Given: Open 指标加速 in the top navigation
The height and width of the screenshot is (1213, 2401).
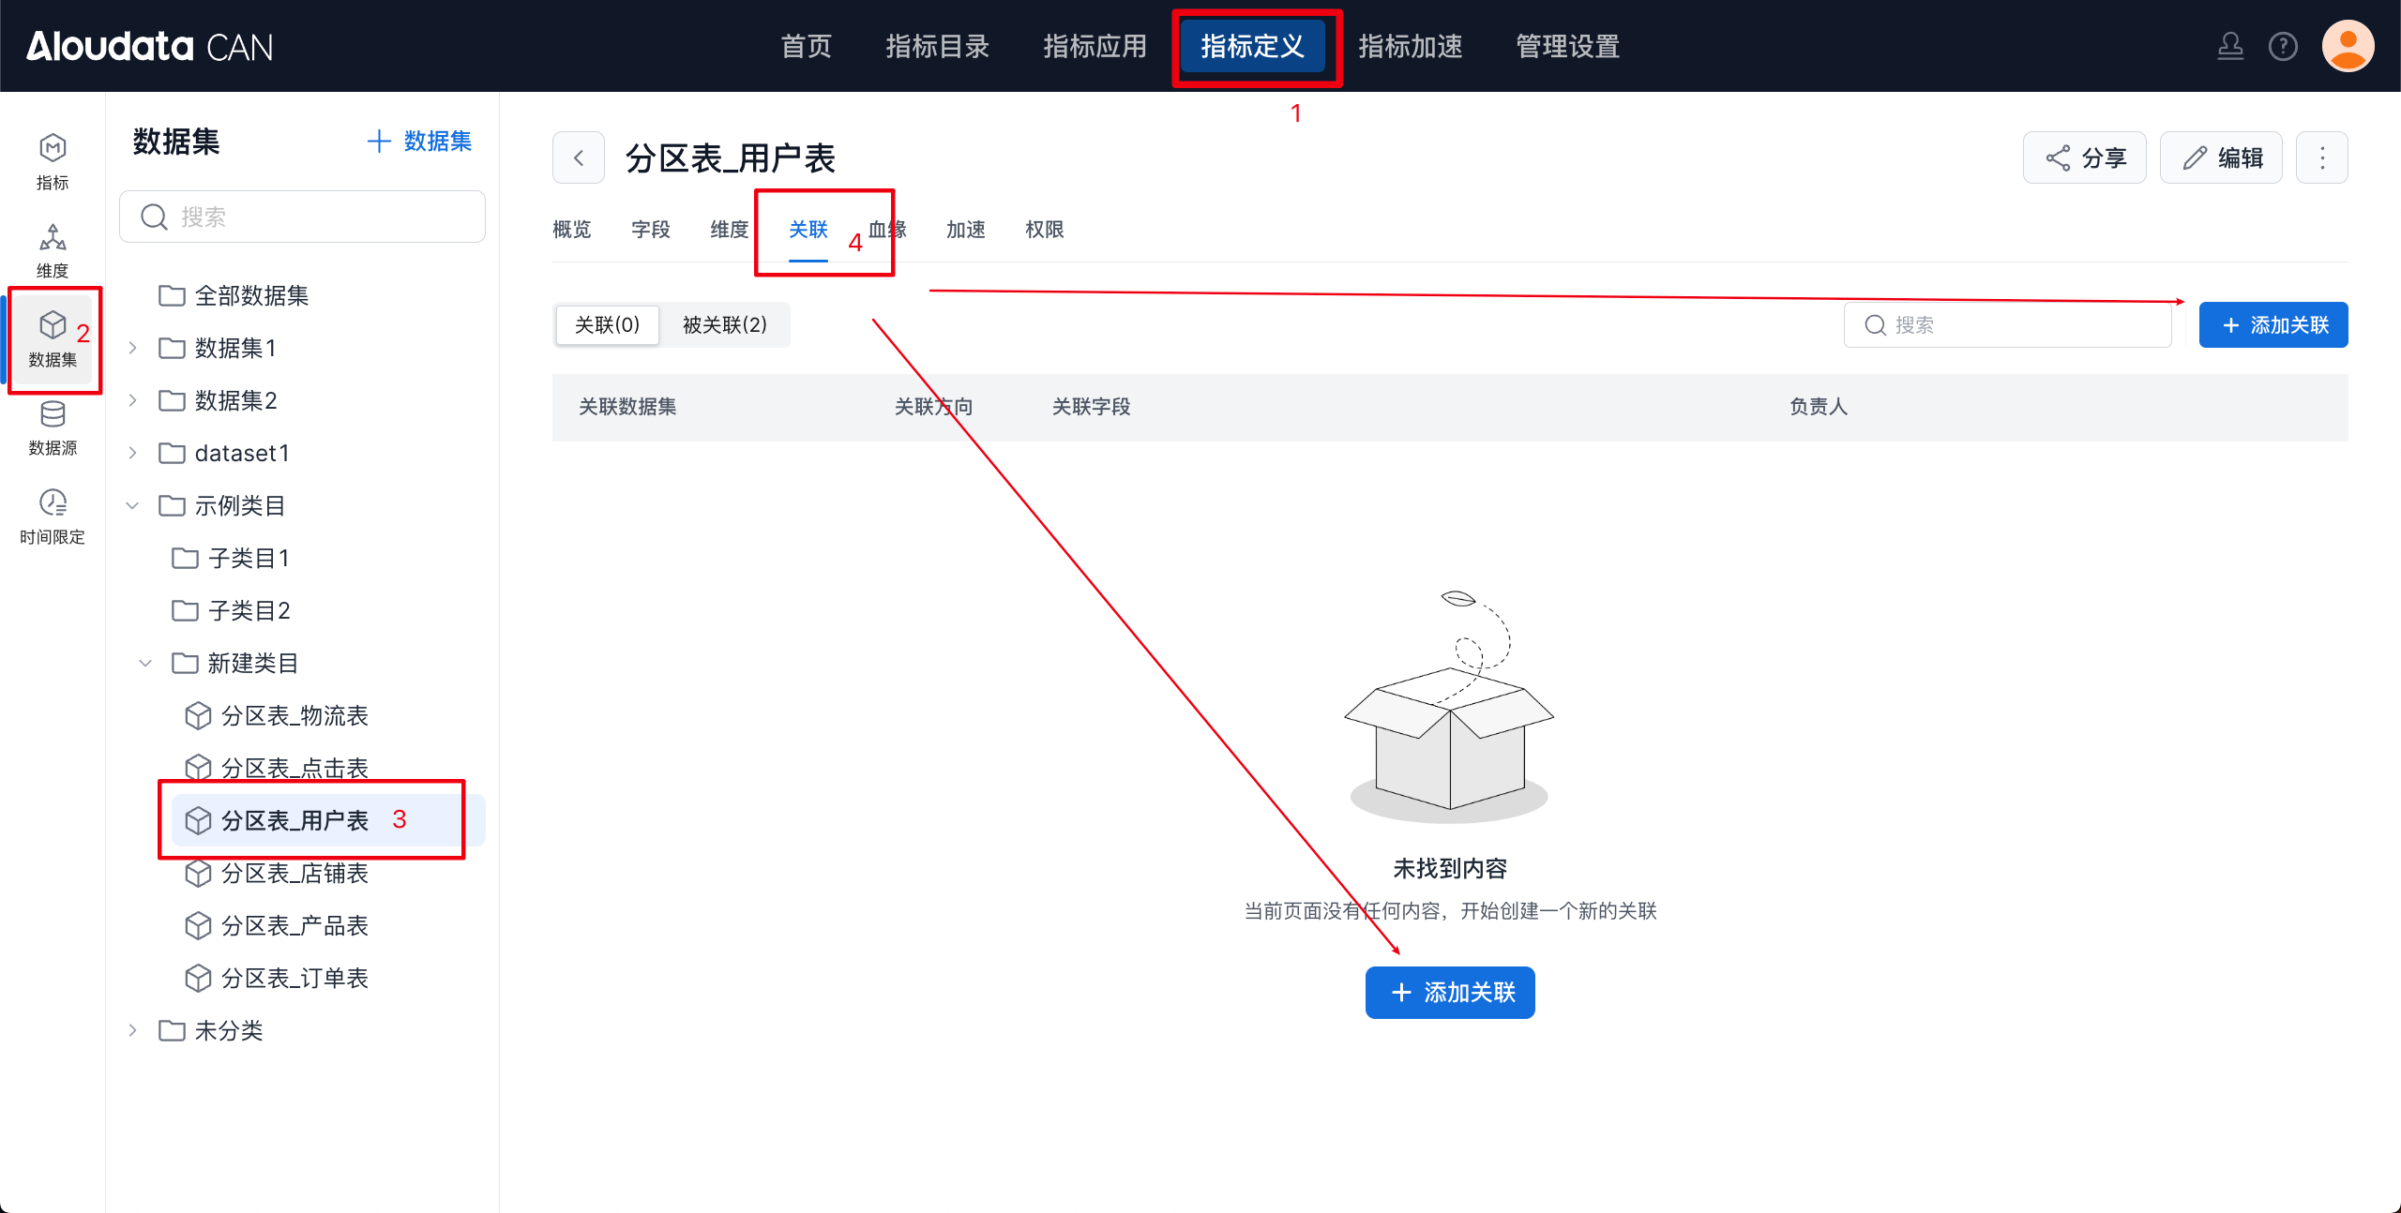Looking at the screenshot, I should (1410, 46).
